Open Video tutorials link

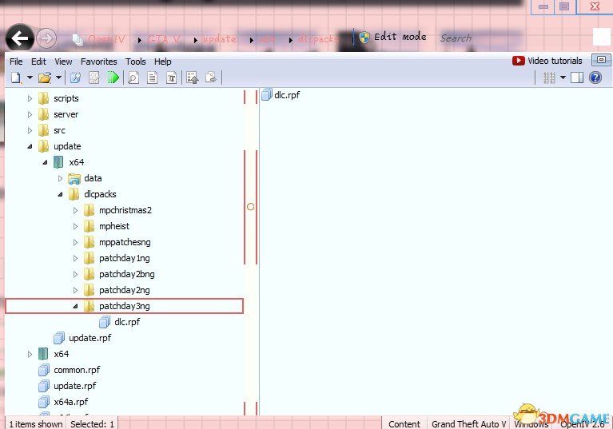[x=555, y=61]
